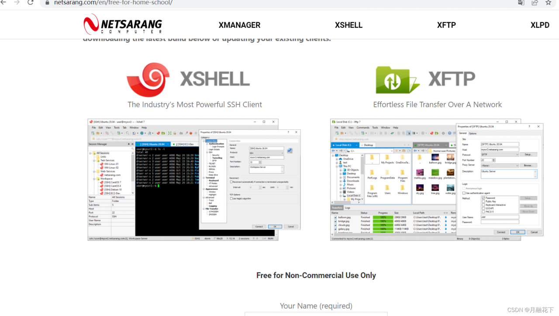Open the XLPD navigation menu item
The height and width of the screenshot is (316, 559).
pyautogui.click(x=540, y=25)
